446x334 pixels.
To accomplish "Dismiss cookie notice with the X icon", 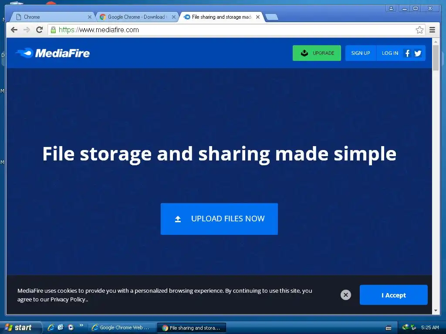I will point(345,295).
